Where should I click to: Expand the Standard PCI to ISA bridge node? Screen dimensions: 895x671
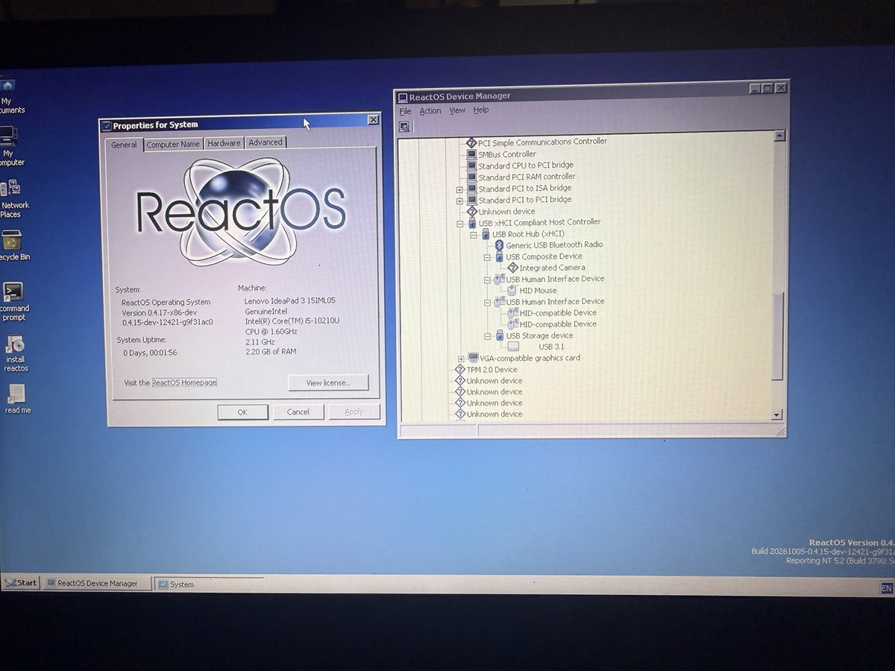(459, 189)
